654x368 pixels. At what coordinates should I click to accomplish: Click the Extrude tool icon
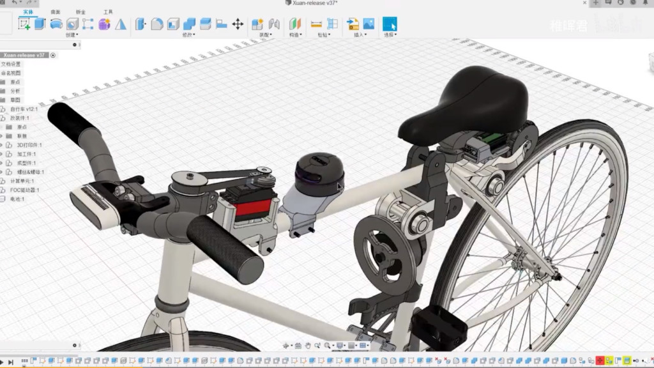tap(40, 24)
